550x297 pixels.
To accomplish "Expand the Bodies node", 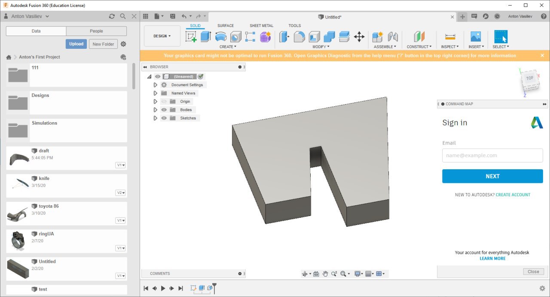I will [x=156, y=110].
